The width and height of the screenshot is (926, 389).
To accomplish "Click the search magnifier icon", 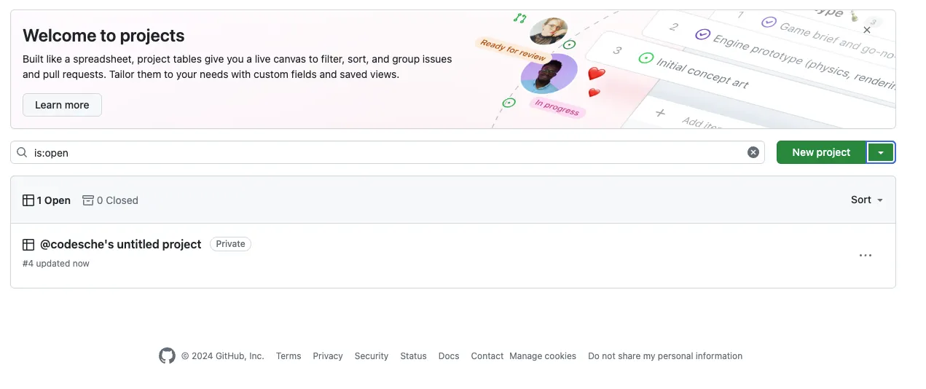I will pyautogui.click(x=22, y=152).
